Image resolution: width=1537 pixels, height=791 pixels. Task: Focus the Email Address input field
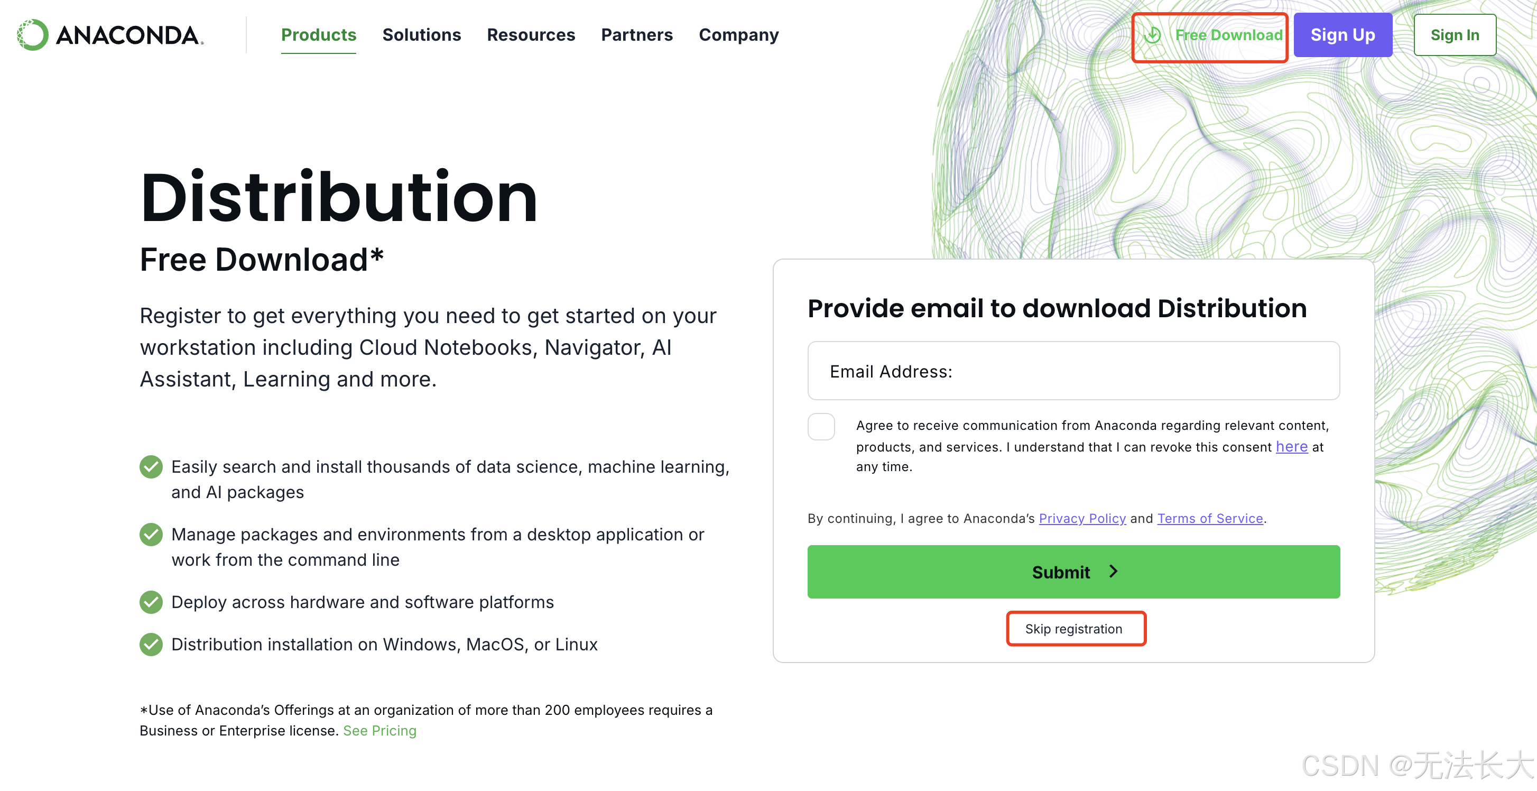tap(1073, 371)
